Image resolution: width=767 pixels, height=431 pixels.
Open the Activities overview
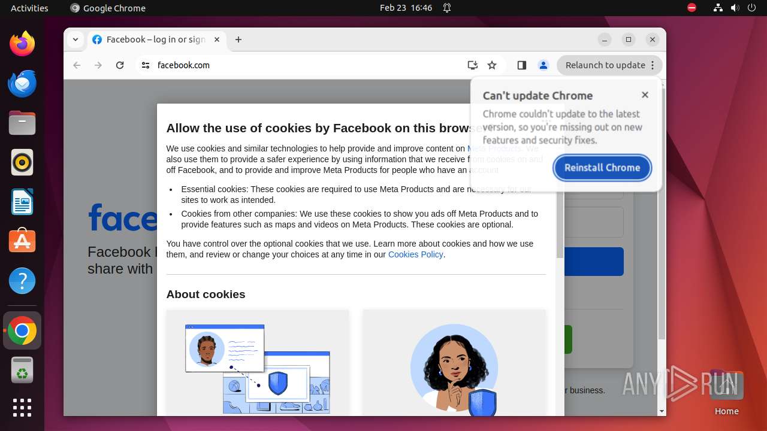[29, 8]
